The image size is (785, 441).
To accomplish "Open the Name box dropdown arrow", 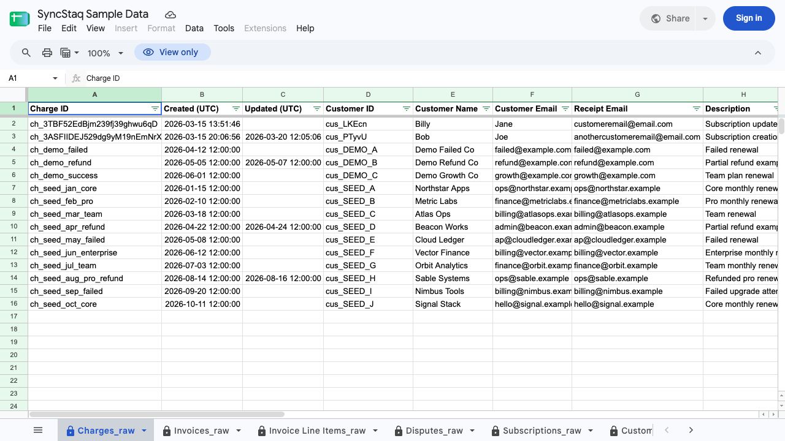I will point(55,78).
